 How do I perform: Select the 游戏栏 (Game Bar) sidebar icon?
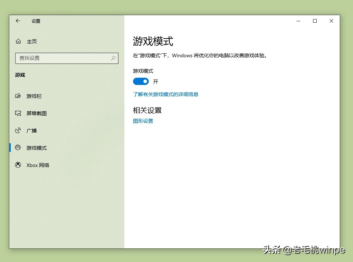(x=18, y=96)
